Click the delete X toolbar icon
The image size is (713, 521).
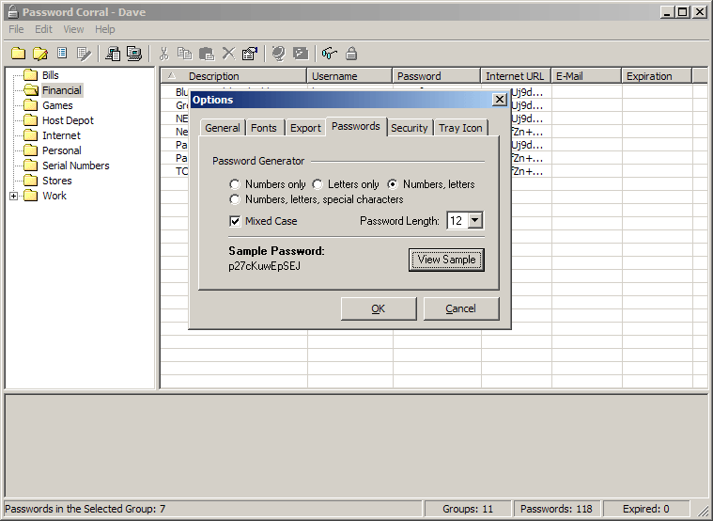click(x=228, y=54)
